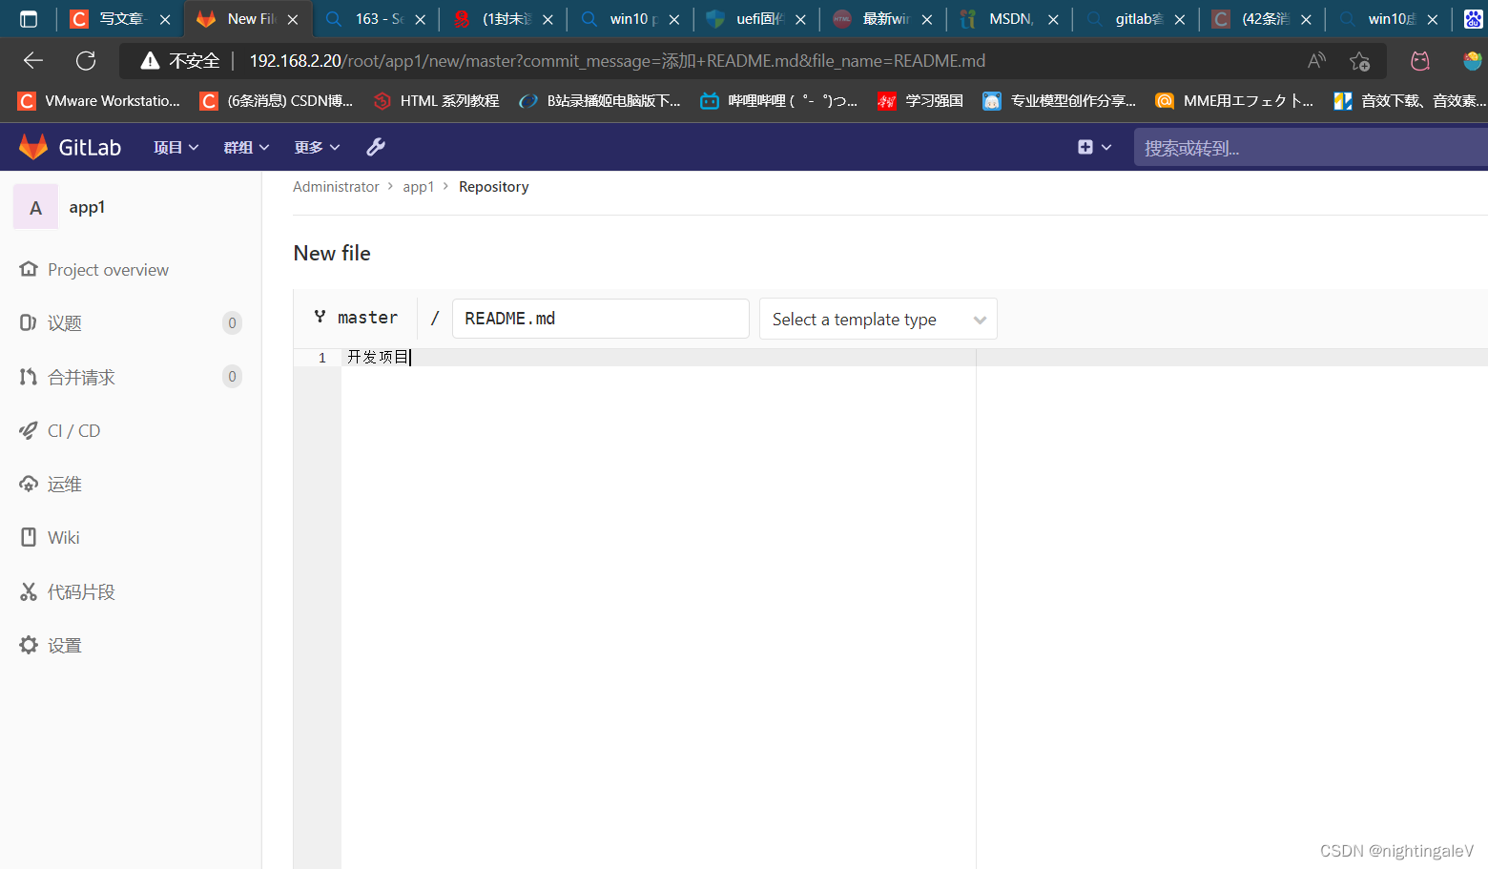This screenshot has height=869, width=1488.
Task: Reload the page with the refresh icon
Action: tap(86, 60)
